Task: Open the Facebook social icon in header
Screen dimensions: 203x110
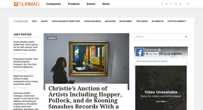Action: pyautogui.click(x=162, y=4)
